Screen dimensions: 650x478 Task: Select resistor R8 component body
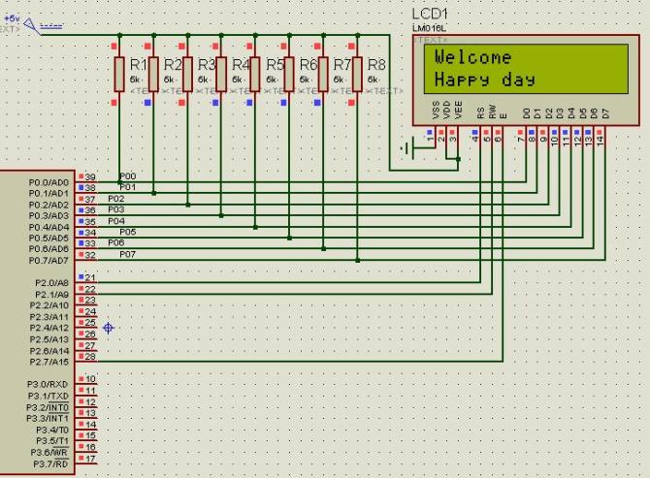click(357, 73)
